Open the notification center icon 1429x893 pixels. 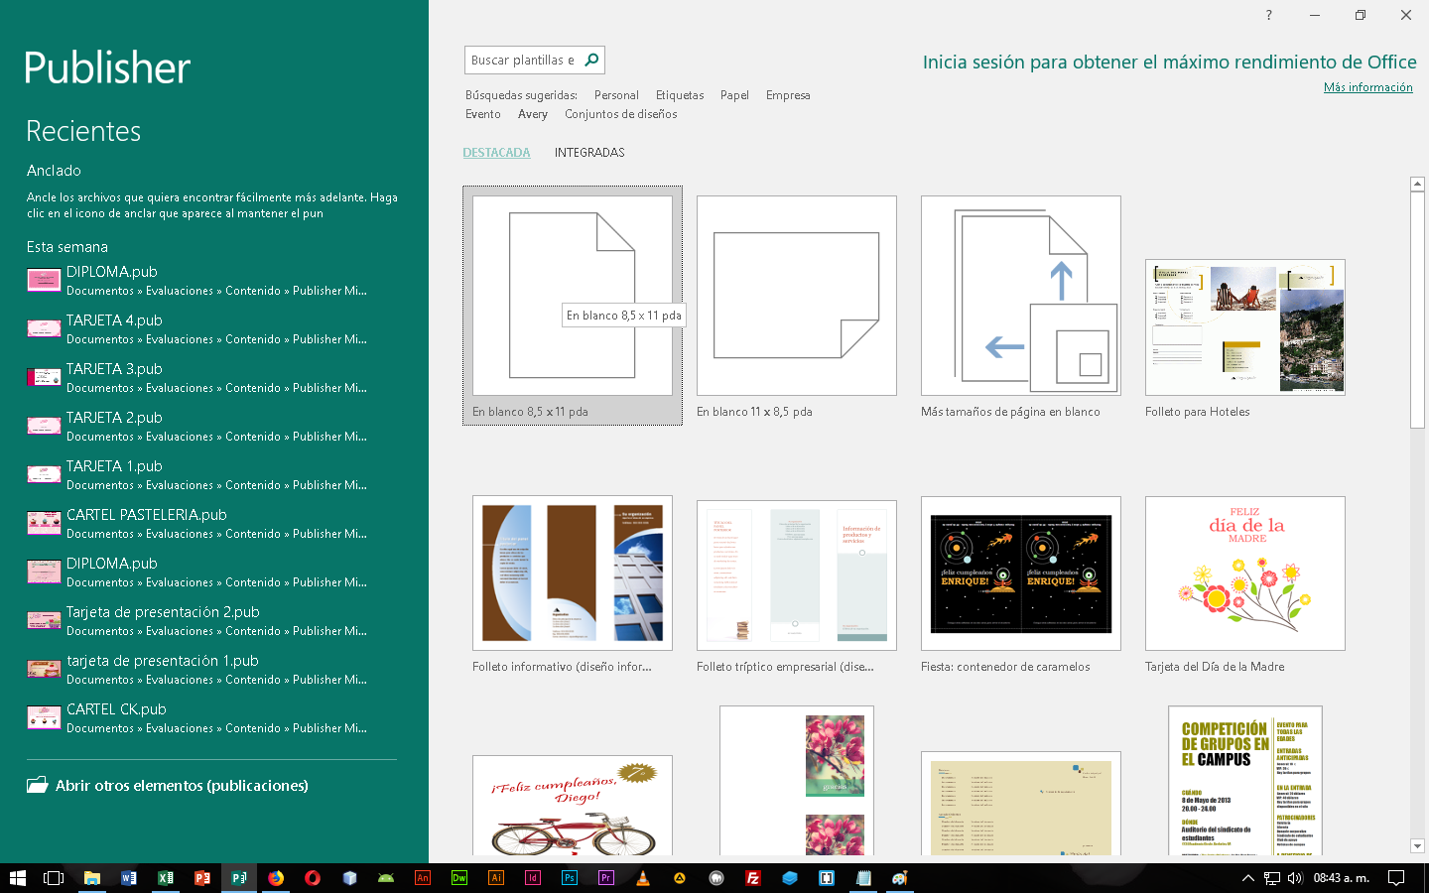point(1396,878)
